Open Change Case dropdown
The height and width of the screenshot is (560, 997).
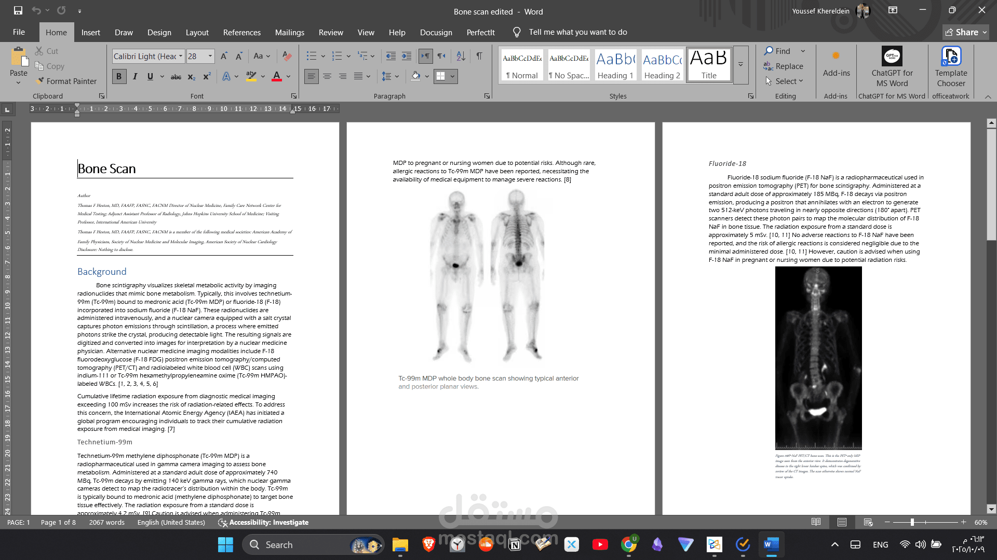[x=262, y=56]
